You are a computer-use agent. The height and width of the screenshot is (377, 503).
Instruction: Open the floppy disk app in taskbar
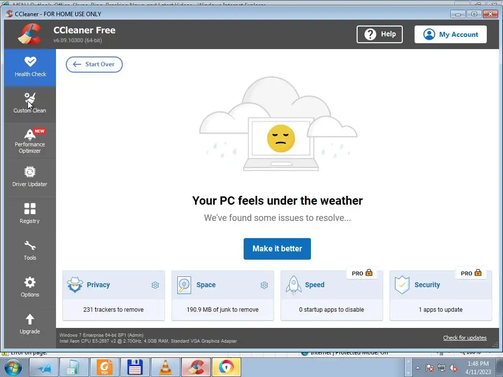pos(135,367)
